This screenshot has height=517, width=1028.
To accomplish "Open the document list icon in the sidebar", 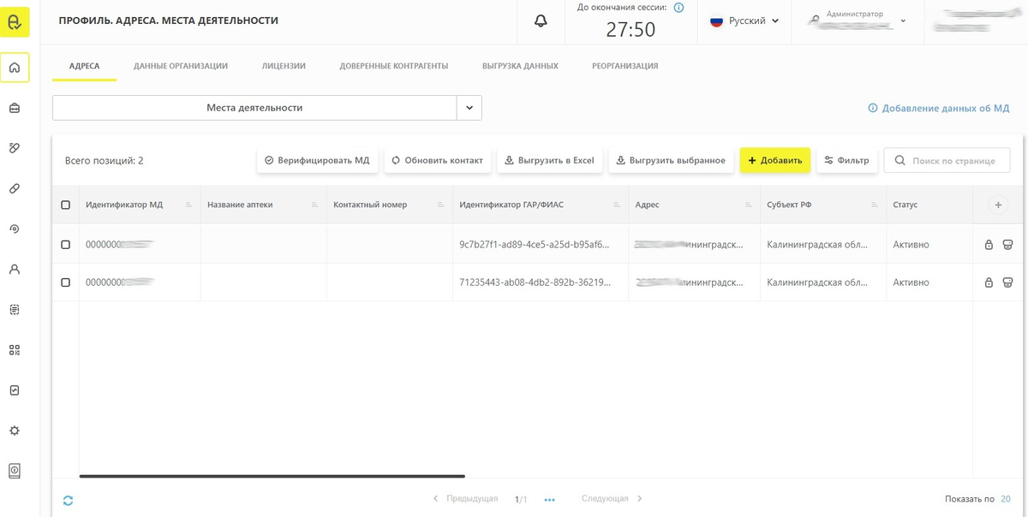I will tap(15, 309).
